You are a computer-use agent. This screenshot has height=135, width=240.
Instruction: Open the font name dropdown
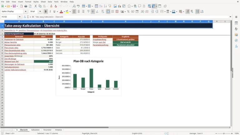[x=26, y=11]
